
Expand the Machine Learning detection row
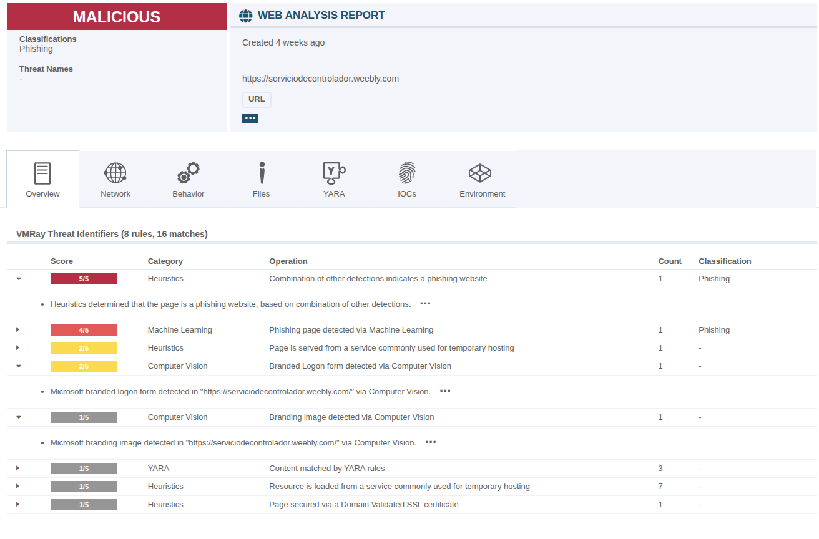coord(17,329)
